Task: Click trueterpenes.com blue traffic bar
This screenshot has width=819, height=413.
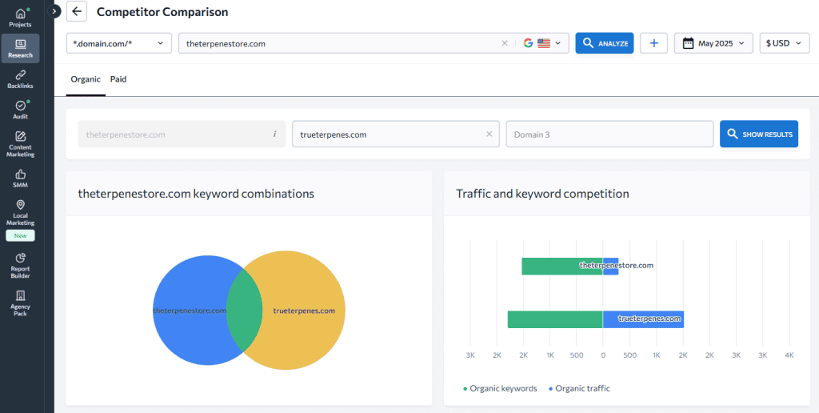Action: click(644, 319)
